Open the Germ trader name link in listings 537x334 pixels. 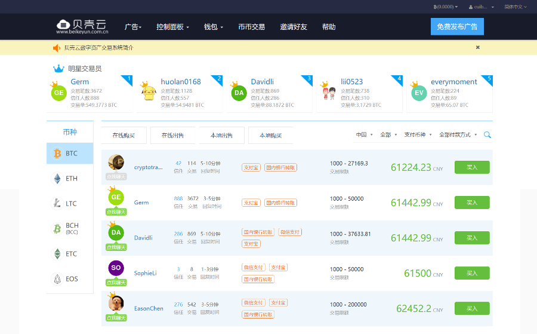pos(141,203)
